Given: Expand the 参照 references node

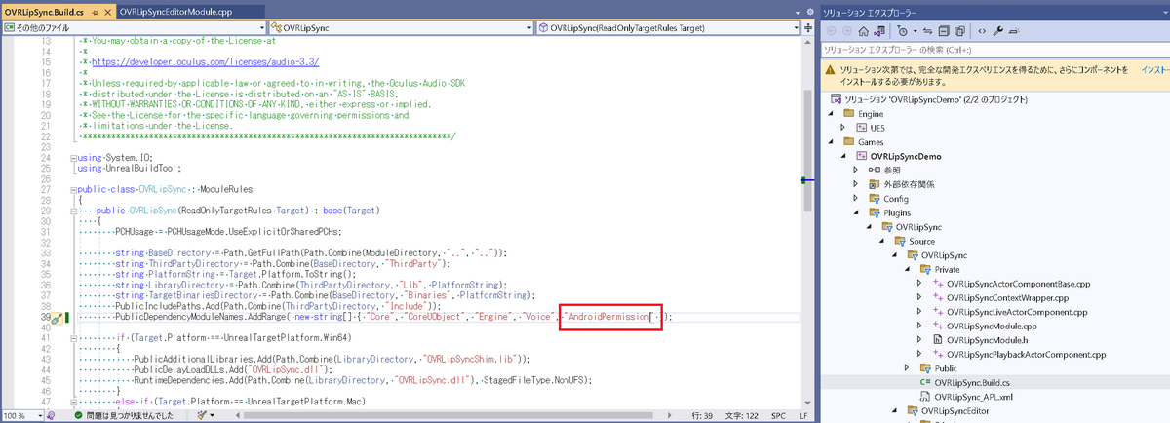Looking at the screenshot, I should click(x=855, y=170).
